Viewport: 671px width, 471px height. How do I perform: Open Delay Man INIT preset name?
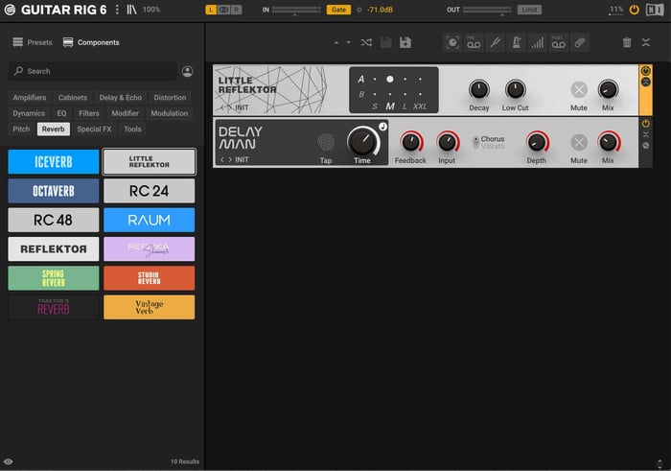(242, 159)
